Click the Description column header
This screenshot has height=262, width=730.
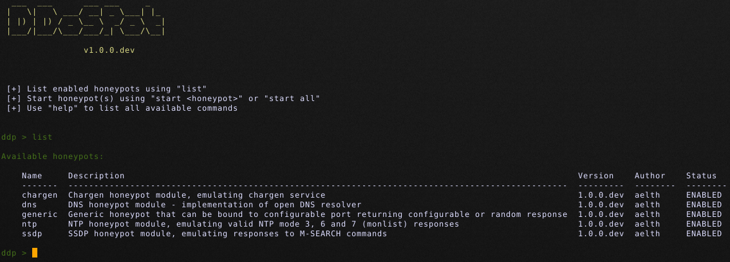click(97, 176)
